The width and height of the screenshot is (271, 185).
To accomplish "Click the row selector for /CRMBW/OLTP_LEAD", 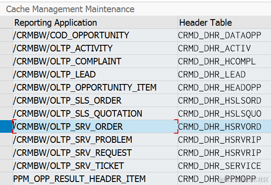I will click(x=6, y=74).
